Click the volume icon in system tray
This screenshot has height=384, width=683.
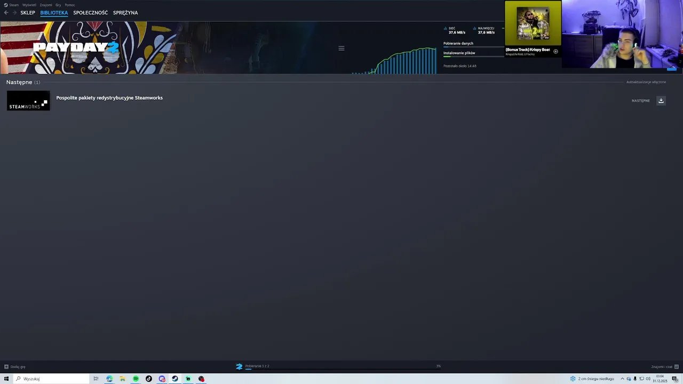tap(648, 379)
